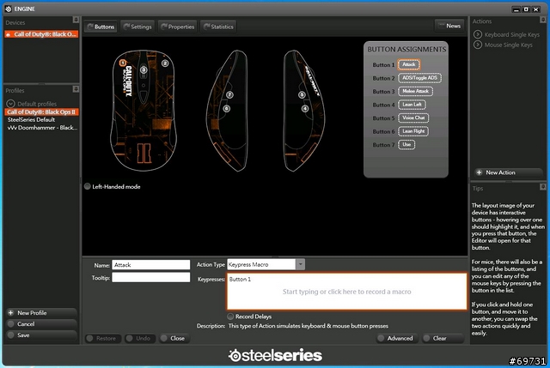Select side button marker 5 on mouse
The height and width of the screenshot is (368, 550).
click(x=302, y=94)
